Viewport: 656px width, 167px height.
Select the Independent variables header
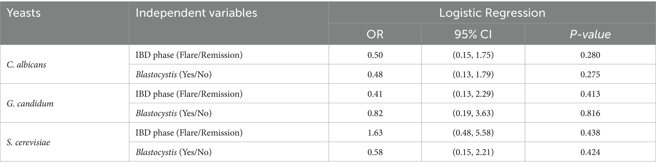[196, 13]
